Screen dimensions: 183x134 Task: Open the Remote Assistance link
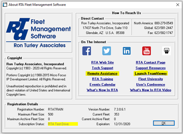[x=102, y=73]
